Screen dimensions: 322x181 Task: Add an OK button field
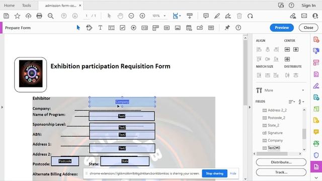coord(167,28)
